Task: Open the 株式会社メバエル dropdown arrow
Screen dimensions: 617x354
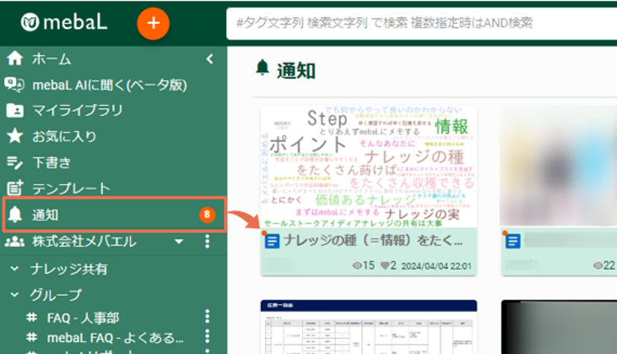Action: tap(179, 241)
